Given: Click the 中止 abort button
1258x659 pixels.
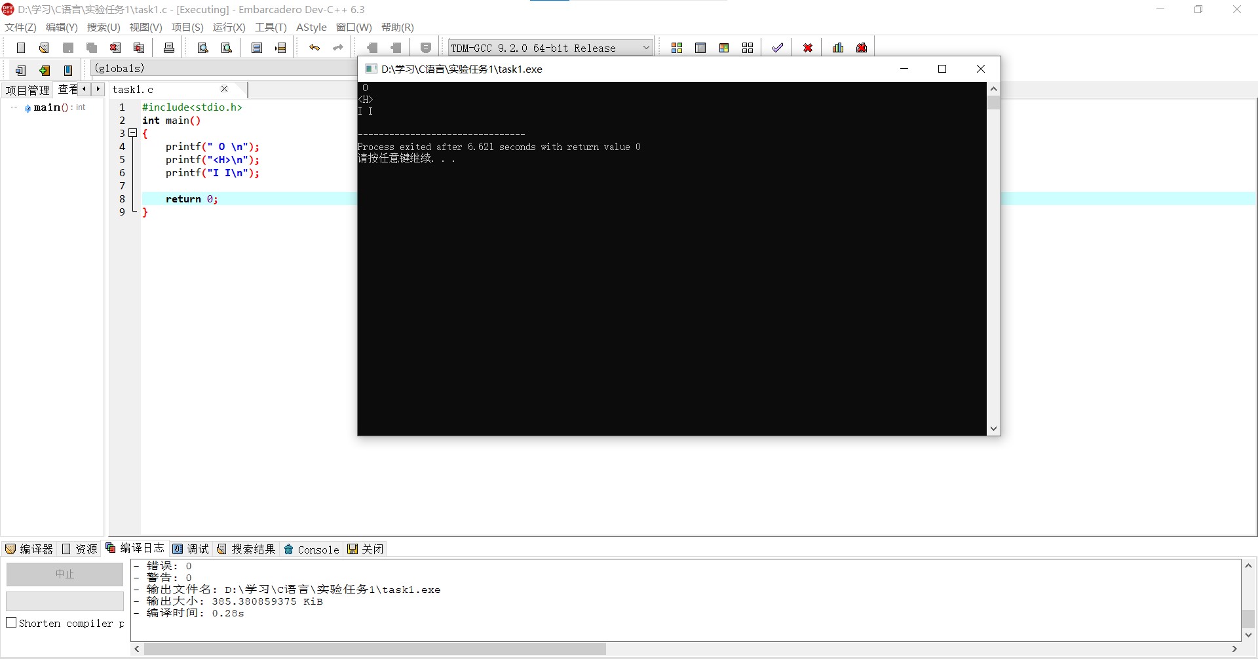Looking at the screenshot, I should 65,574.
